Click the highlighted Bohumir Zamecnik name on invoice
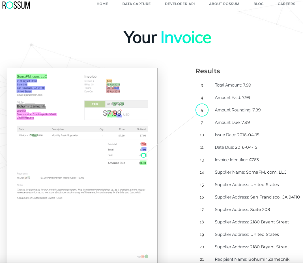Screen dimensions: 303x263 (x=31, y=106)
